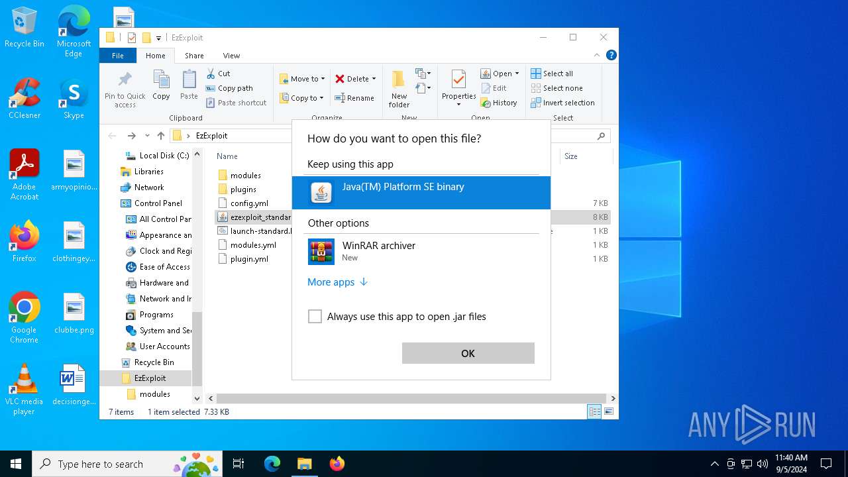Click Pin to Quick access icon
The image size is (848, 477).
pyautogui.click(x=125, y=89)
